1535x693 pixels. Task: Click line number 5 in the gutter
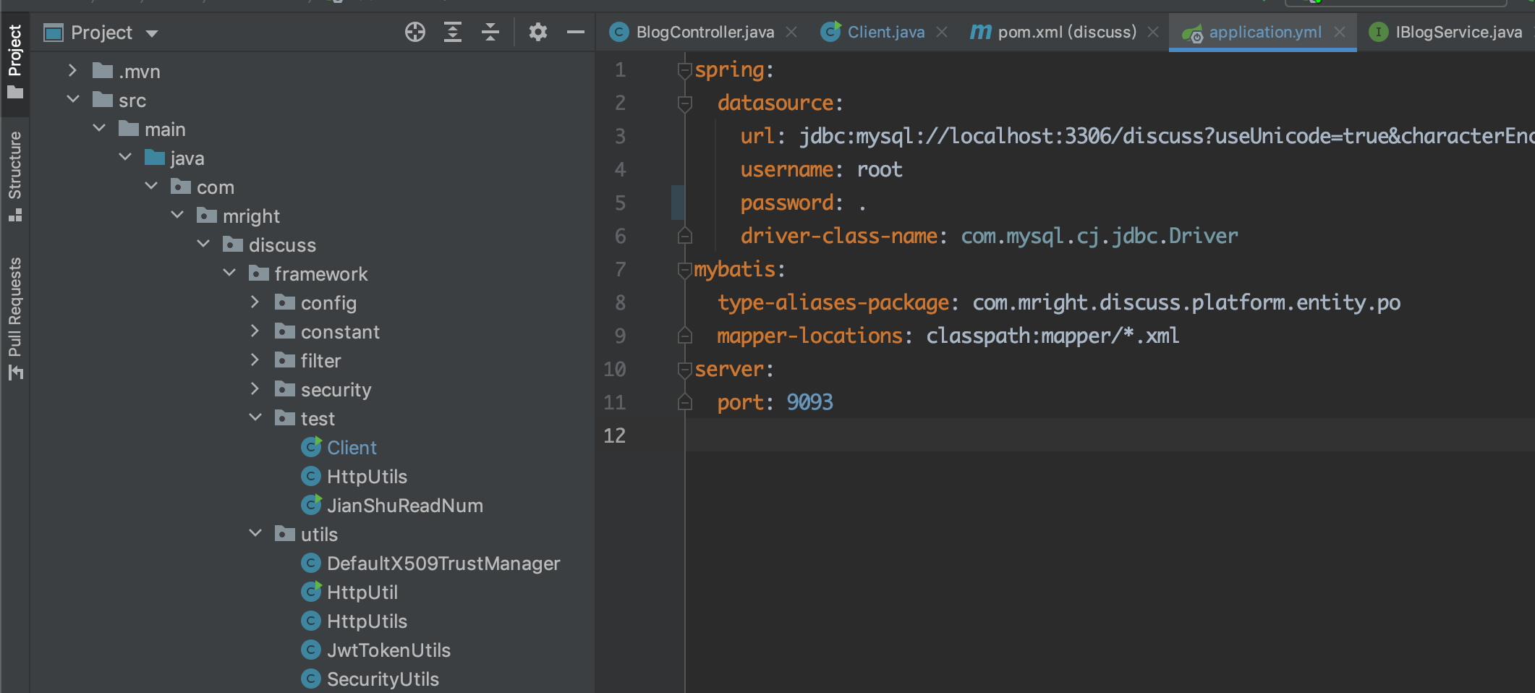coord(620,203)
